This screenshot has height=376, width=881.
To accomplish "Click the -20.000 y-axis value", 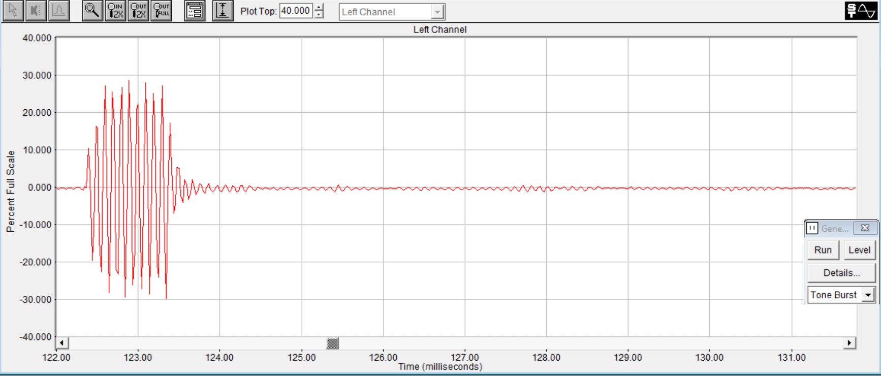I will (x=36, y=262).
